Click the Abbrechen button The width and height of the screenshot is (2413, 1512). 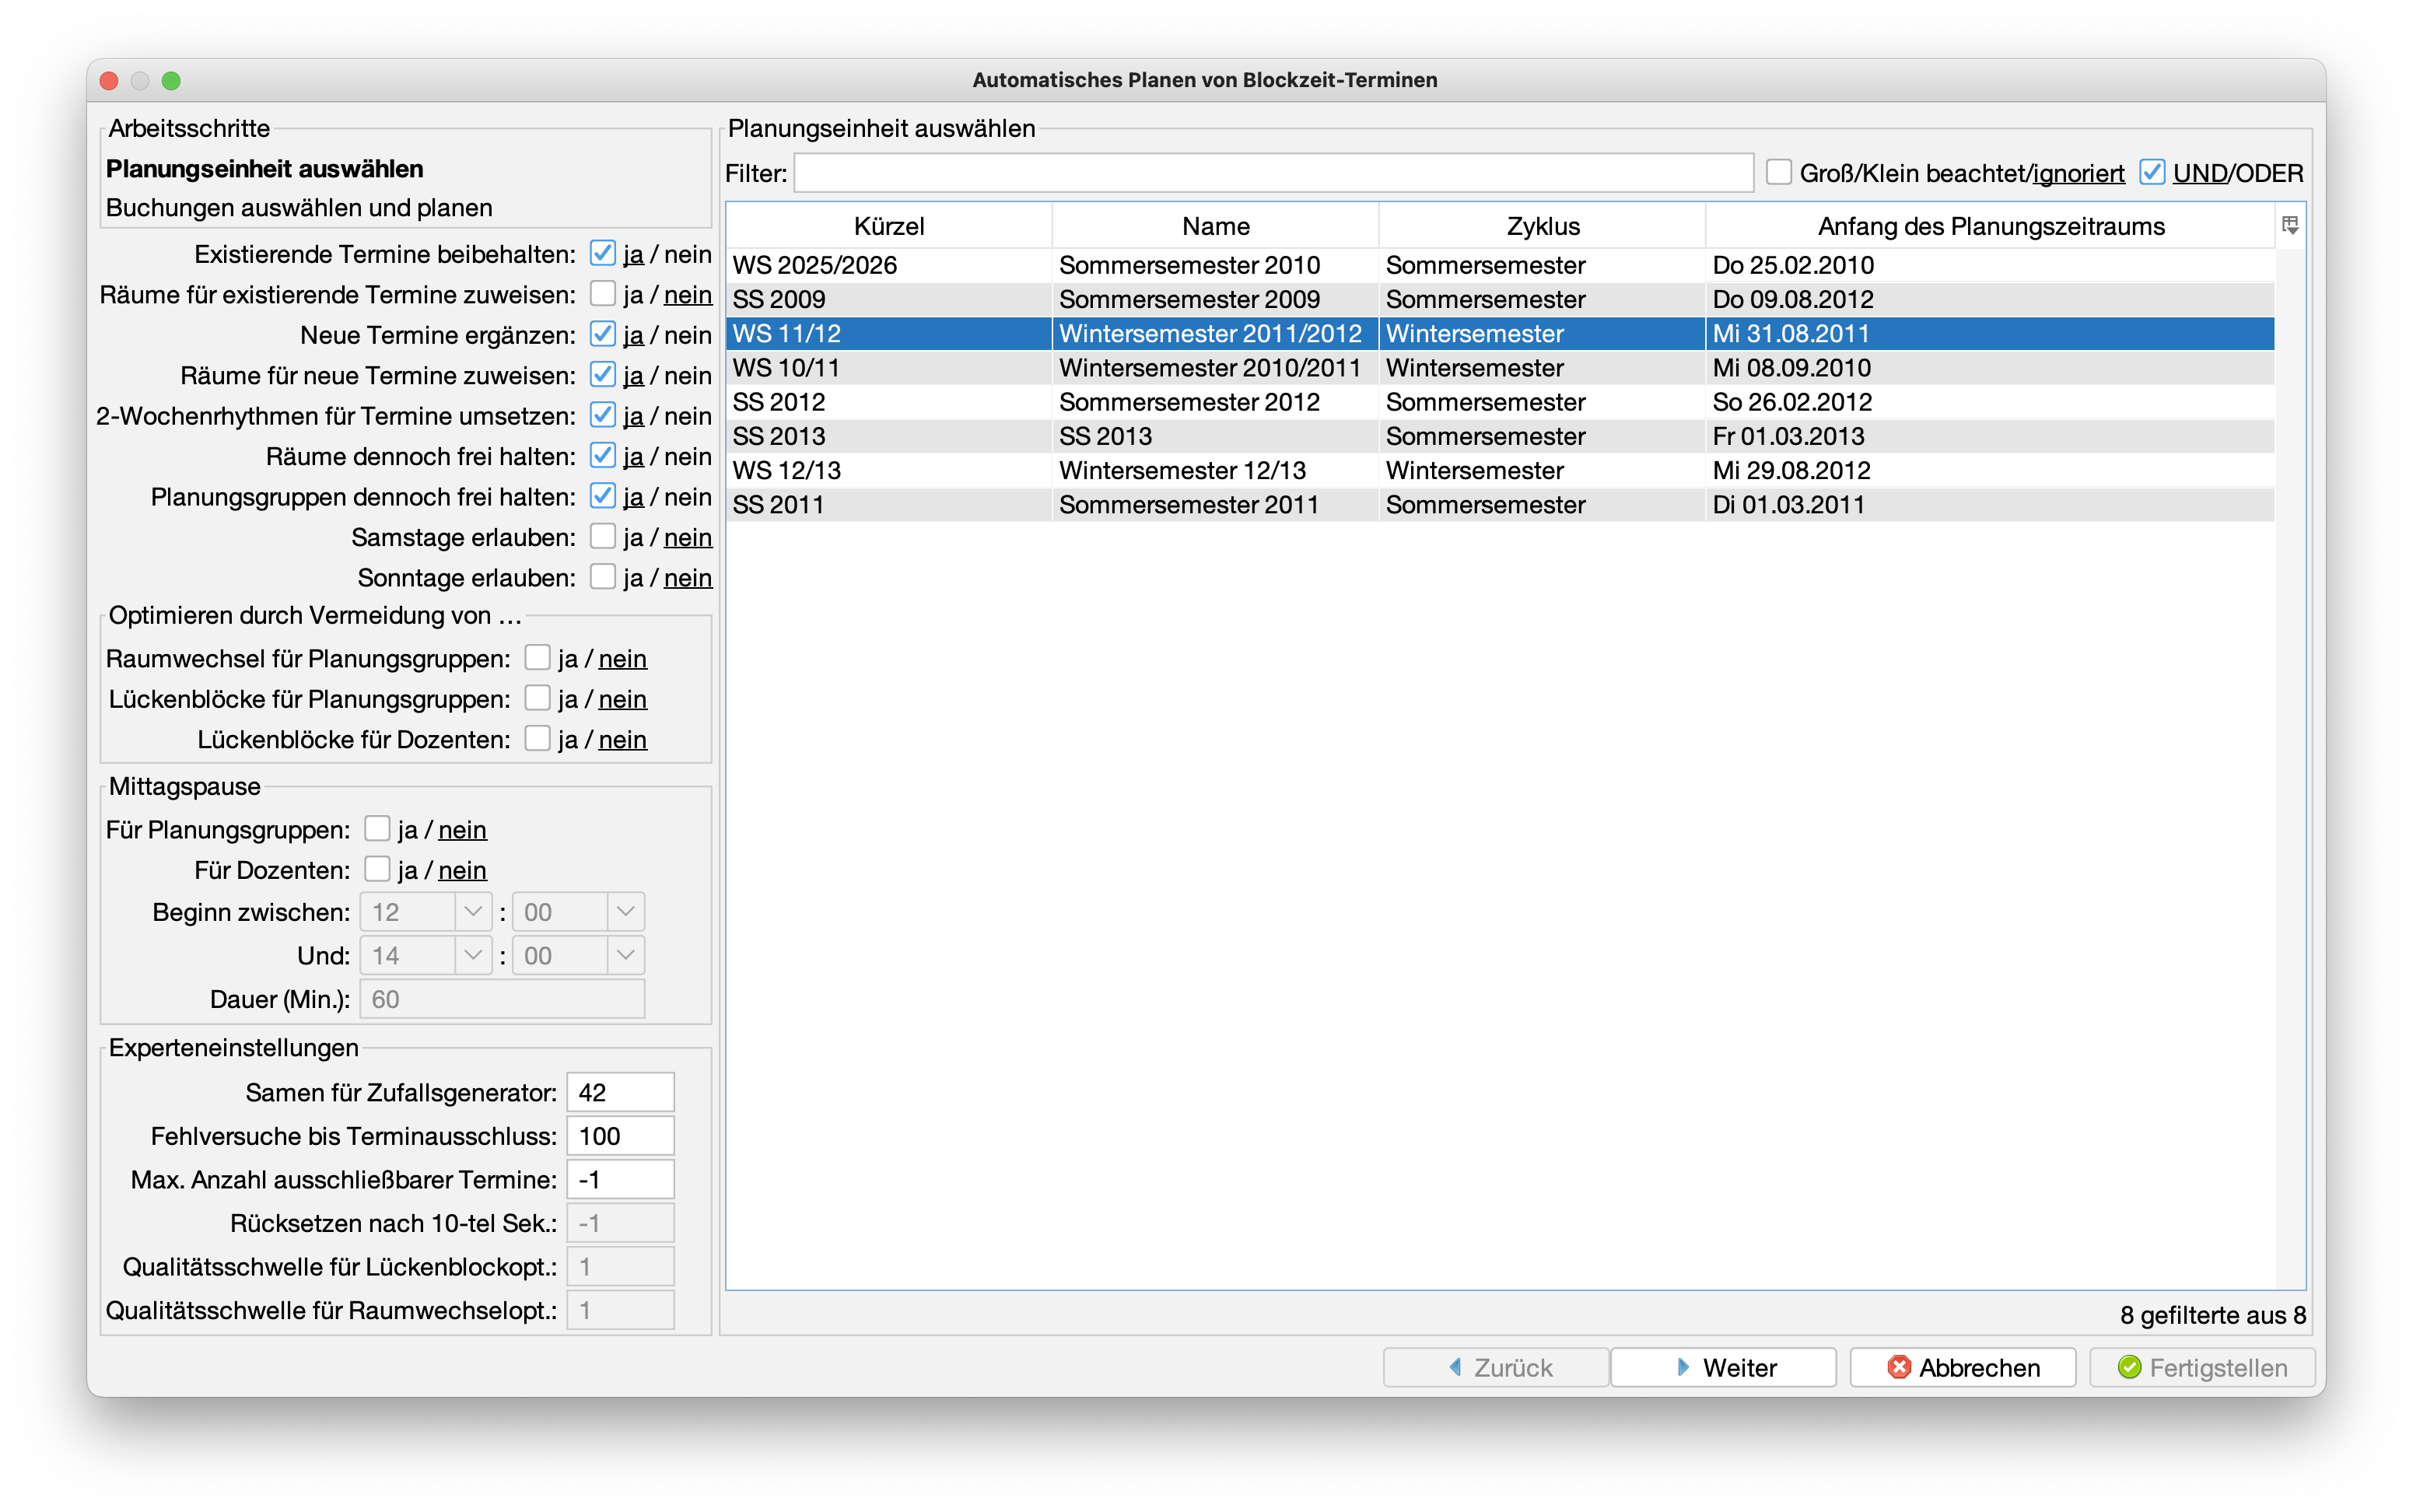click(x=1962, y=1367)
